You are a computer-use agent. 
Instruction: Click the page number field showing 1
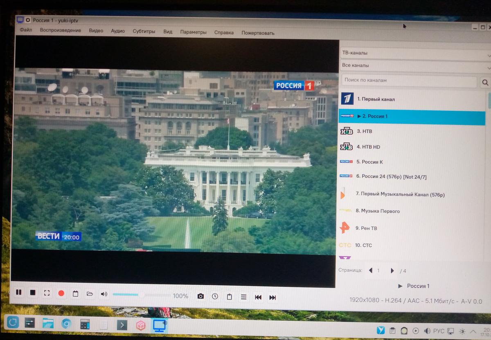(378, 271)
